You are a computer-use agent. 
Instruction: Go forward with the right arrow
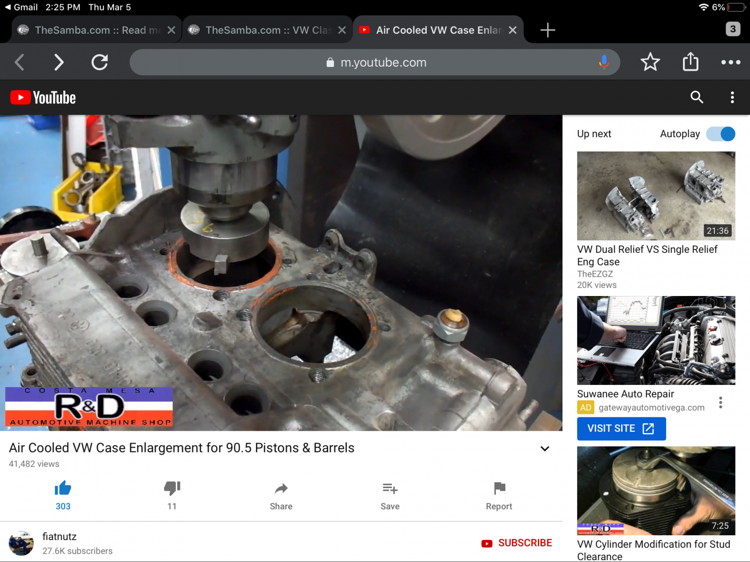(x=59, y=62)
